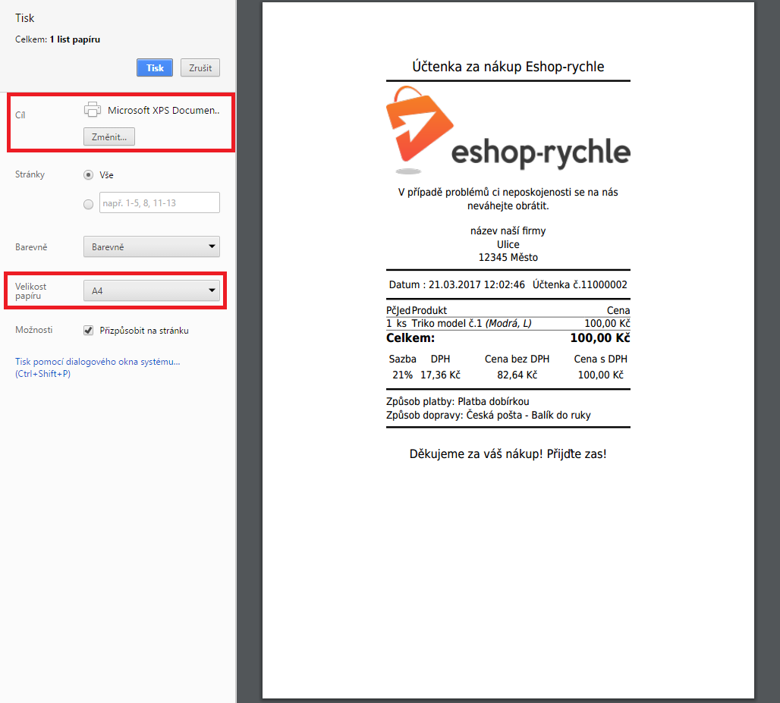Click the Změnit... destination button
Screen dimensions: 780x703
pyautogui.click(x=109, y=137)
